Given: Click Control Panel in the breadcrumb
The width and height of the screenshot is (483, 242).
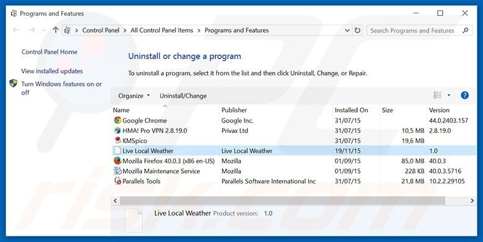Looking at the screenshot, I should [101, 30].
